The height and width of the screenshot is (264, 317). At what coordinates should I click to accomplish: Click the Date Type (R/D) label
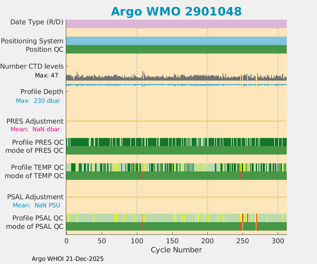click(x=37, y=22)
